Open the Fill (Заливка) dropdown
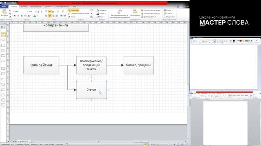 click(x=102, y=10)
